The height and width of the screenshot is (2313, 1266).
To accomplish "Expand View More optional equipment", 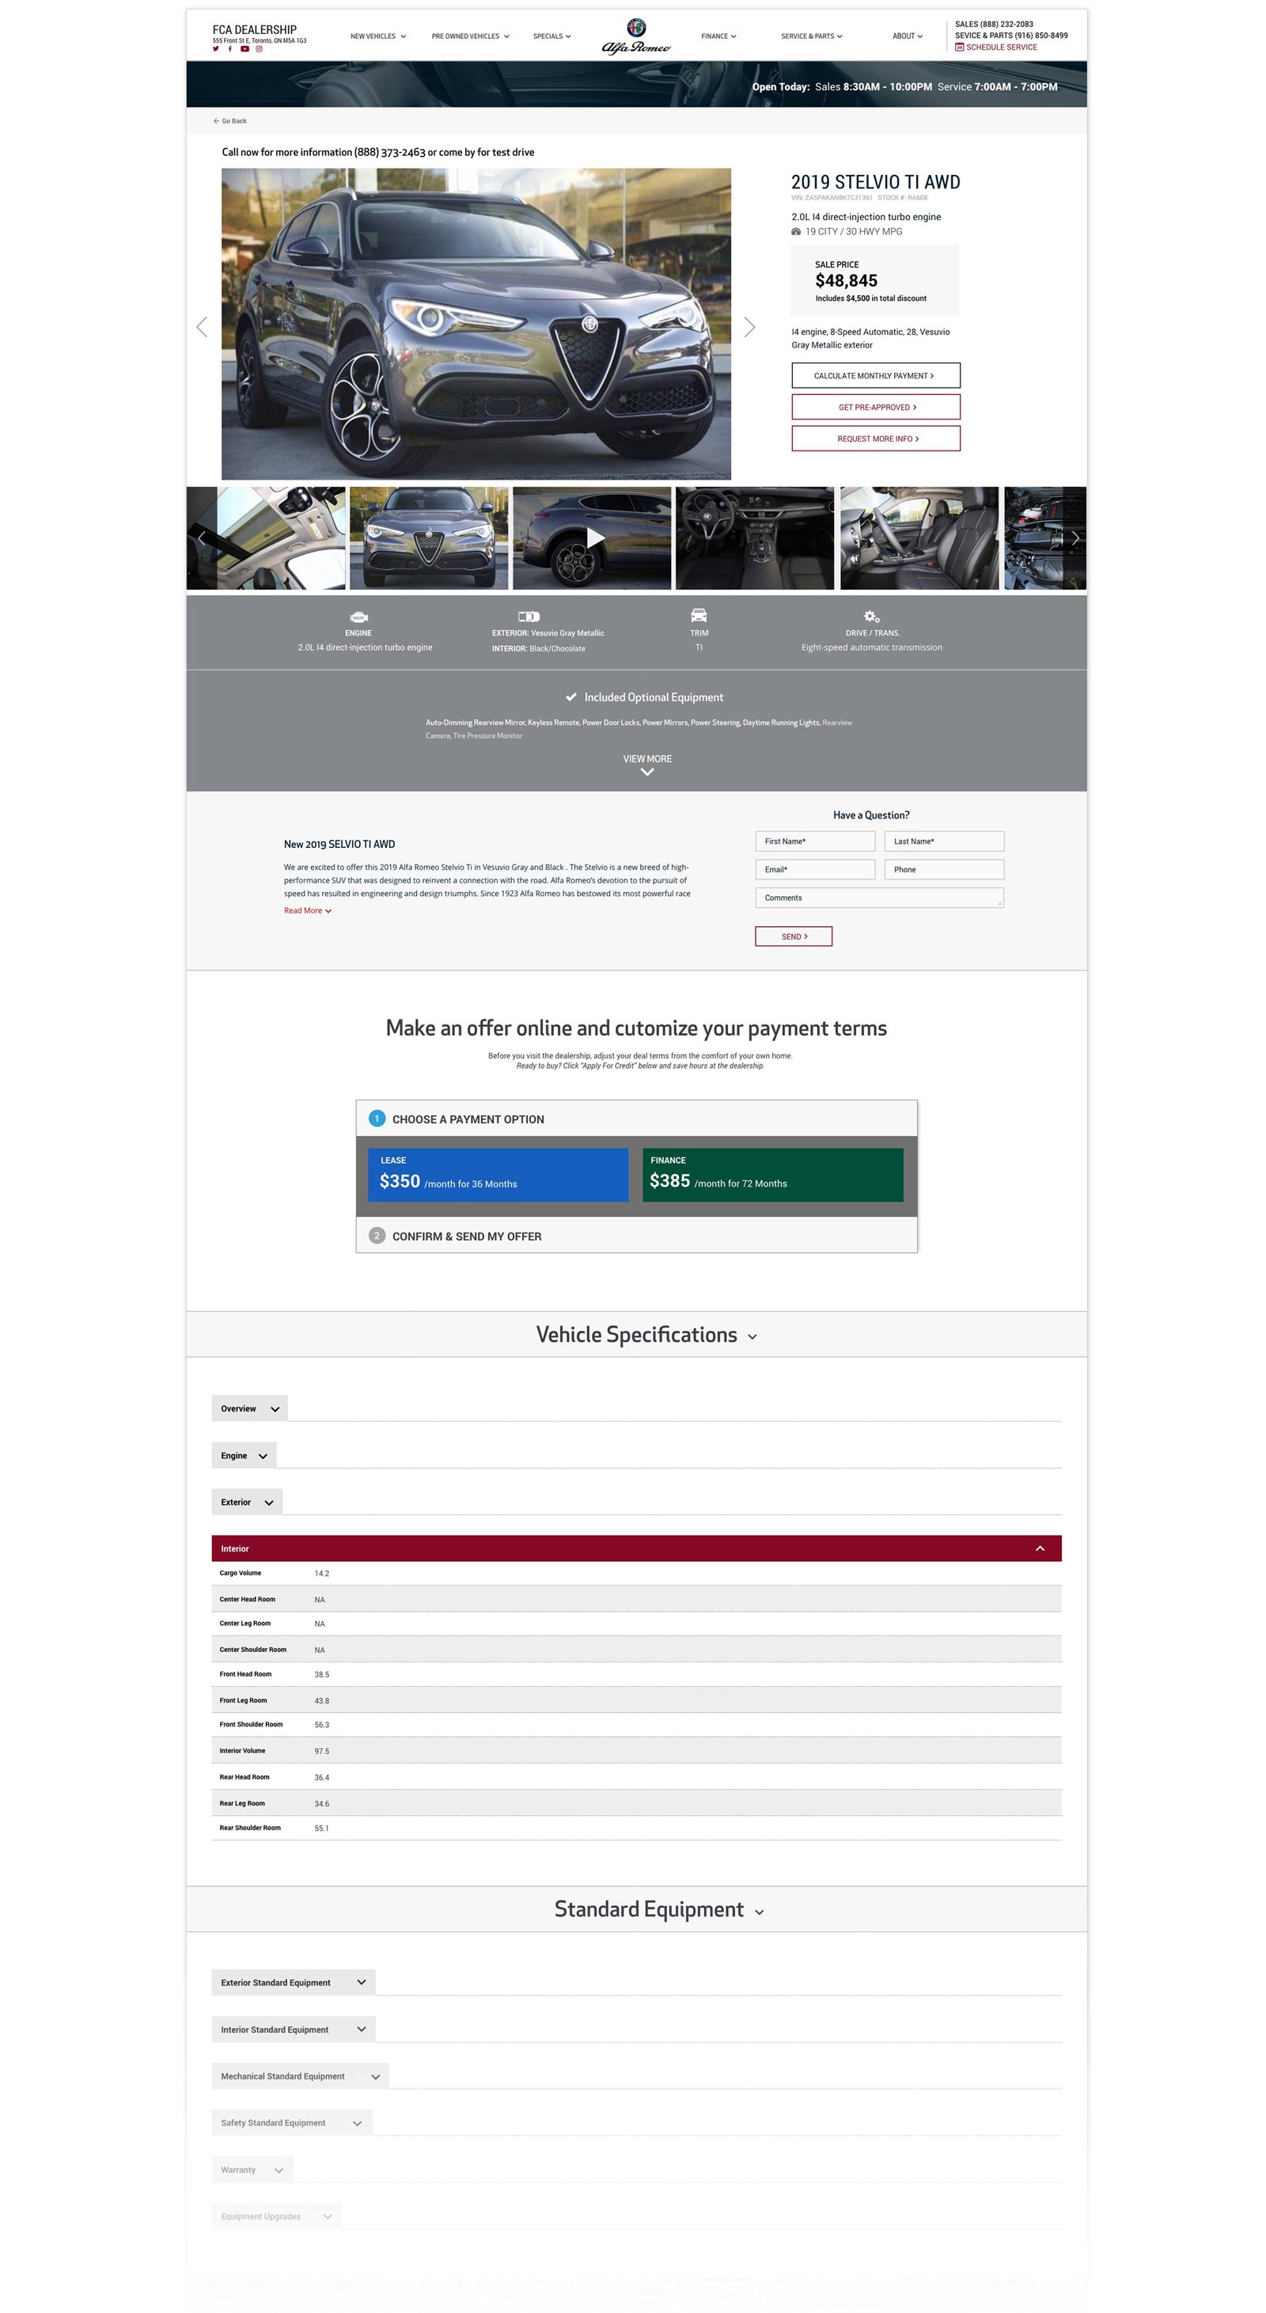I will [647, 764].
